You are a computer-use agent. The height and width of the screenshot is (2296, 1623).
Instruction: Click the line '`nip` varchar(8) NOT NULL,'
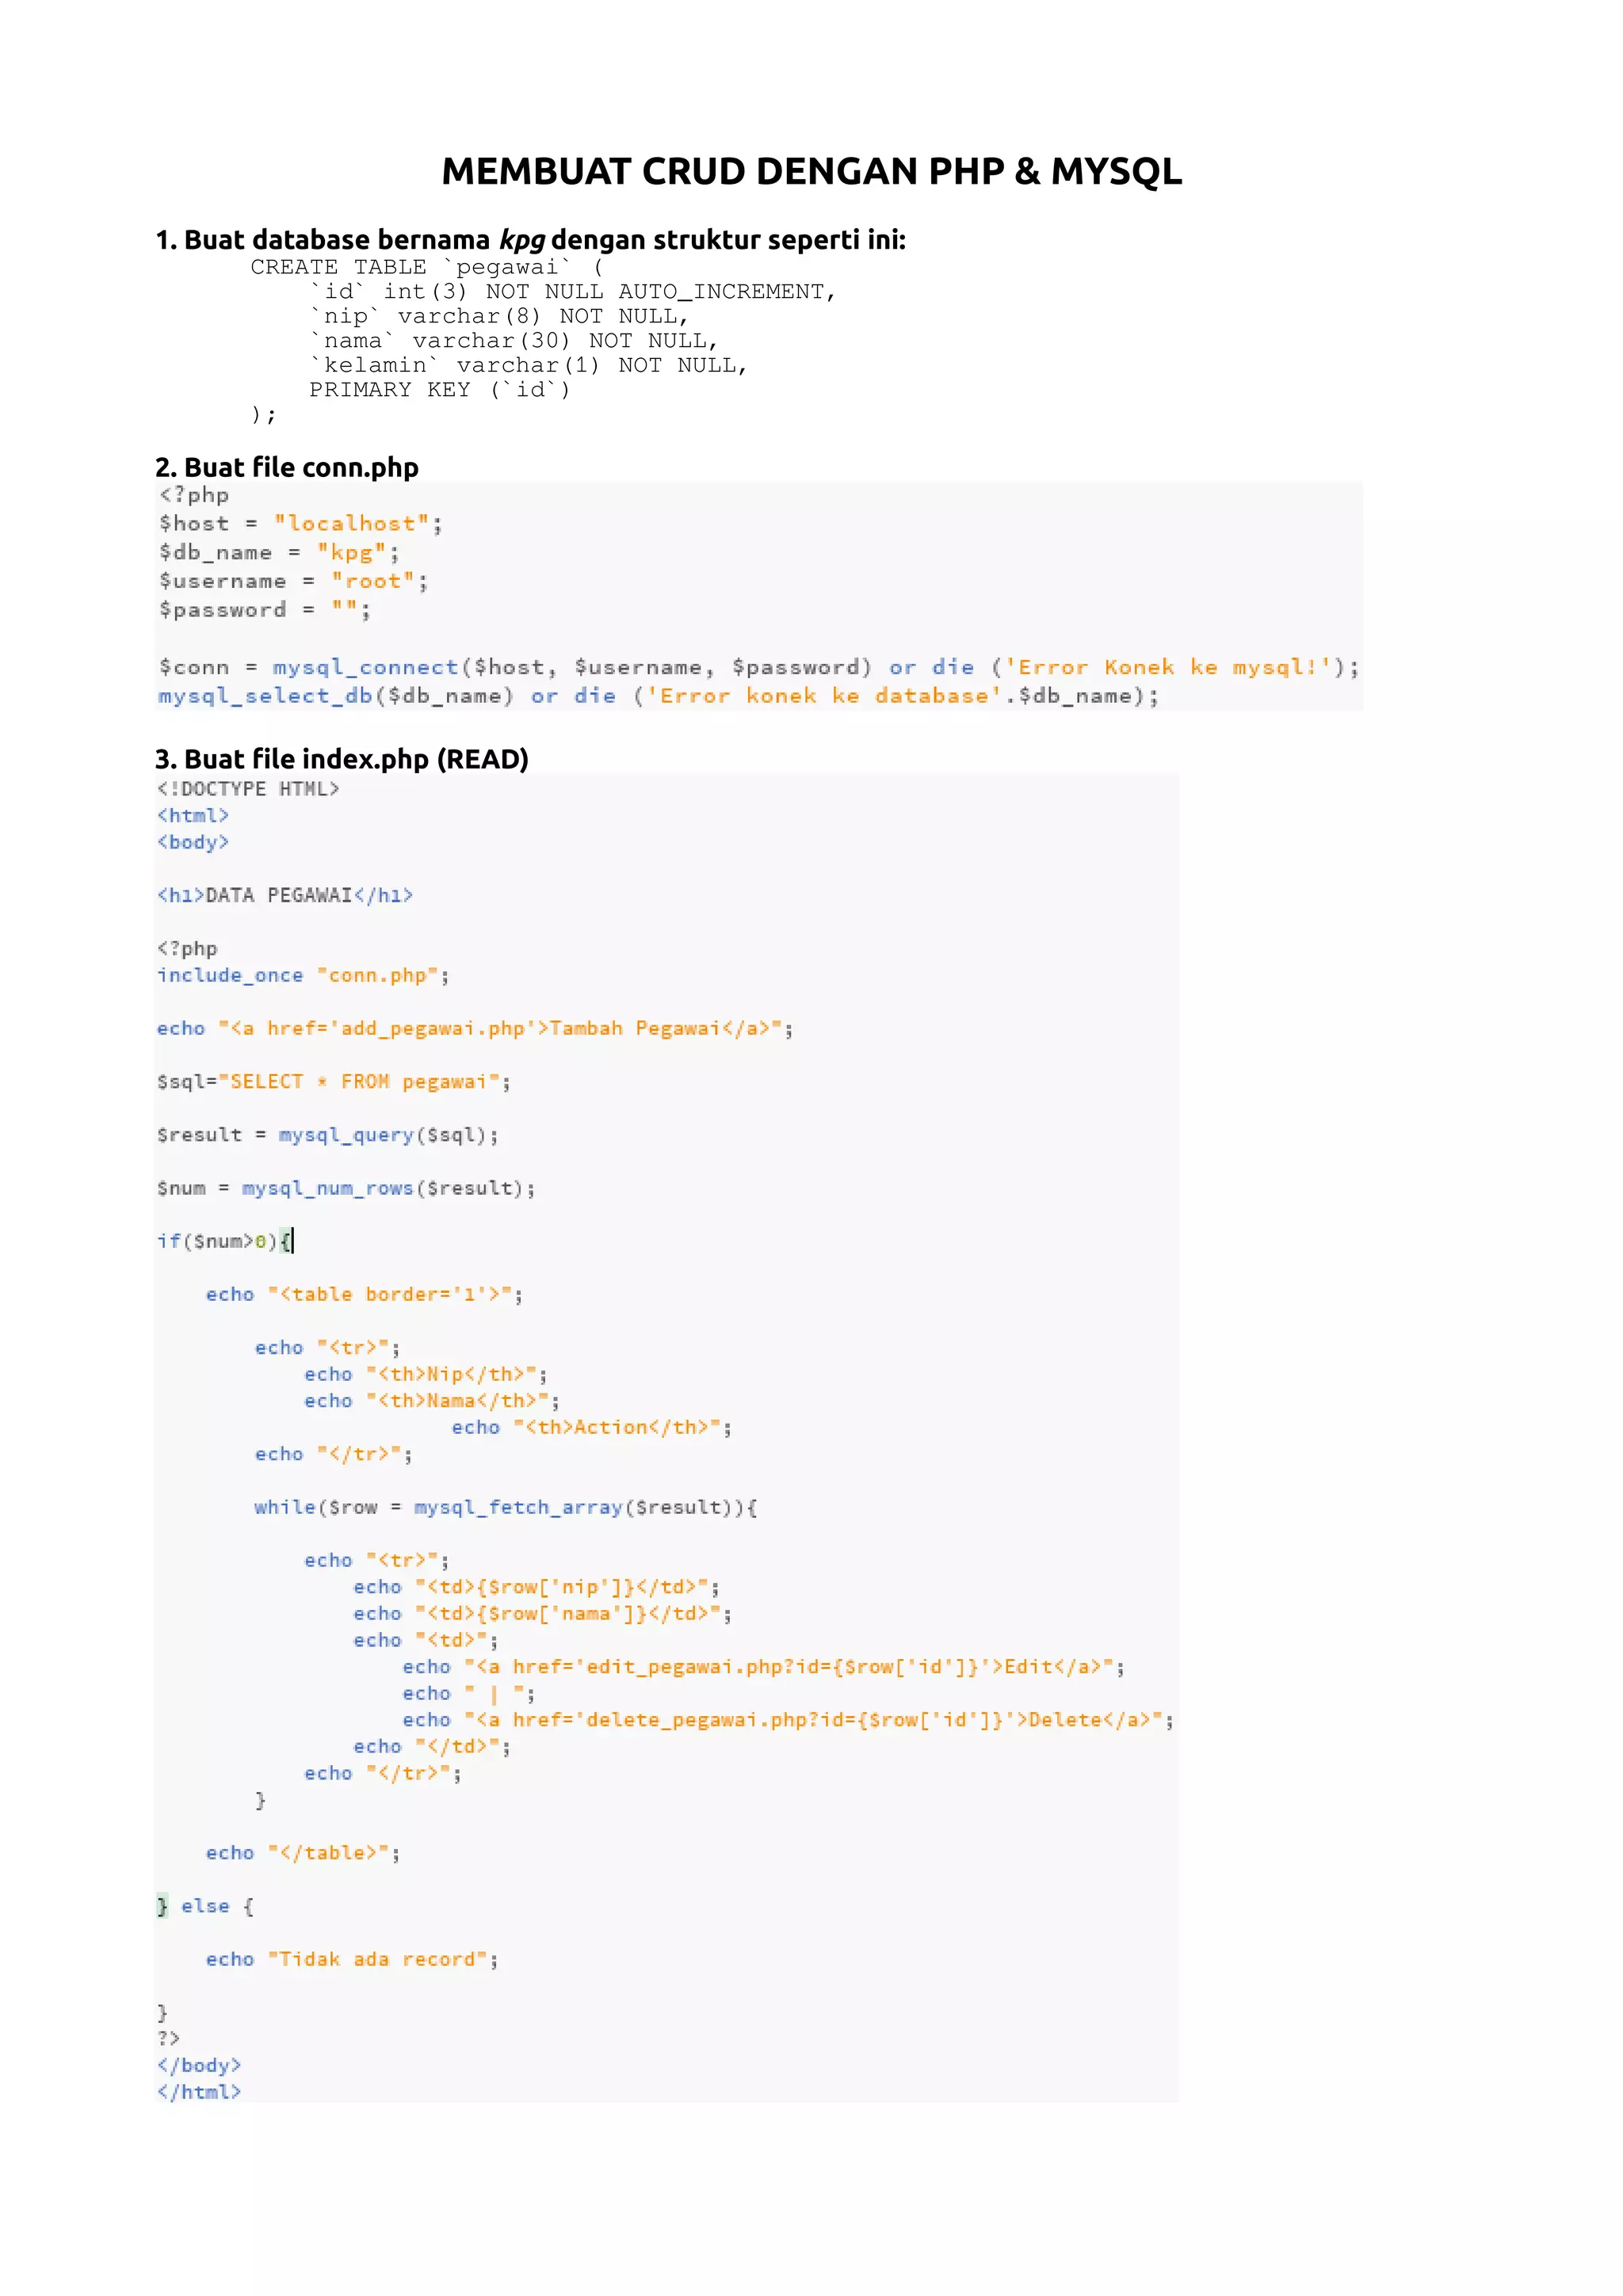[x=499, y=316]
